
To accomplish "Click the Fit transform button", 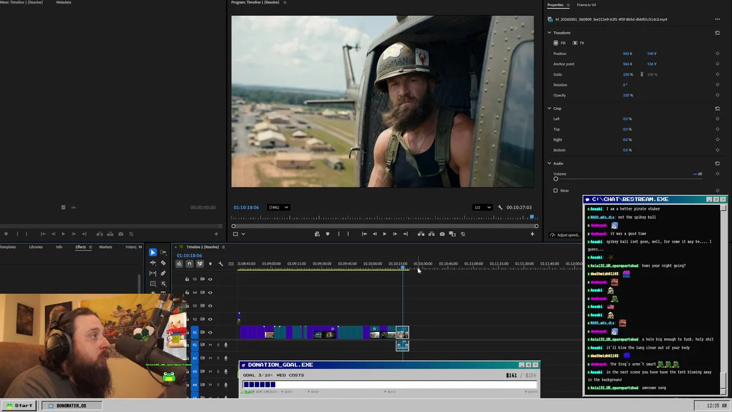I will [x=579, y=43].
